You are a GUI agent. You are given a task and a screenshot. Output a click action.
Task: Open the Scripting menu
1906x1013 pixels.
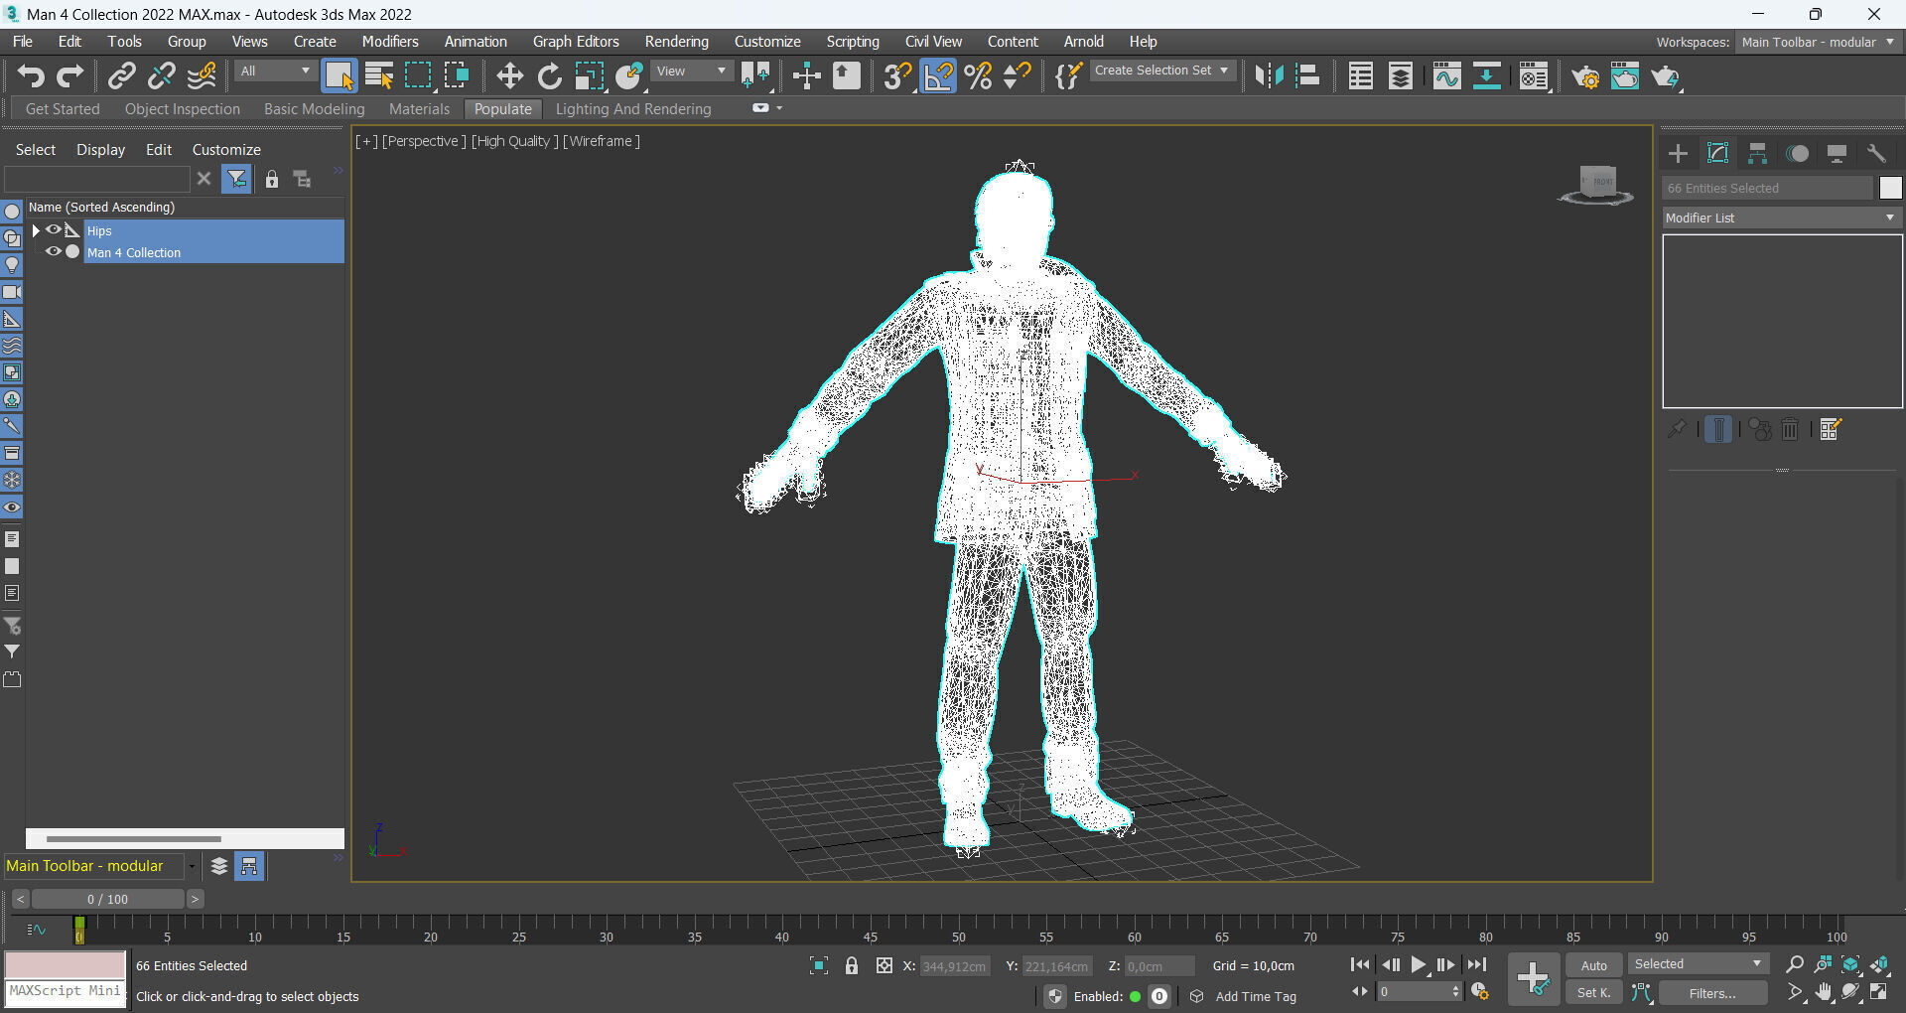click(x=853, y=42)
